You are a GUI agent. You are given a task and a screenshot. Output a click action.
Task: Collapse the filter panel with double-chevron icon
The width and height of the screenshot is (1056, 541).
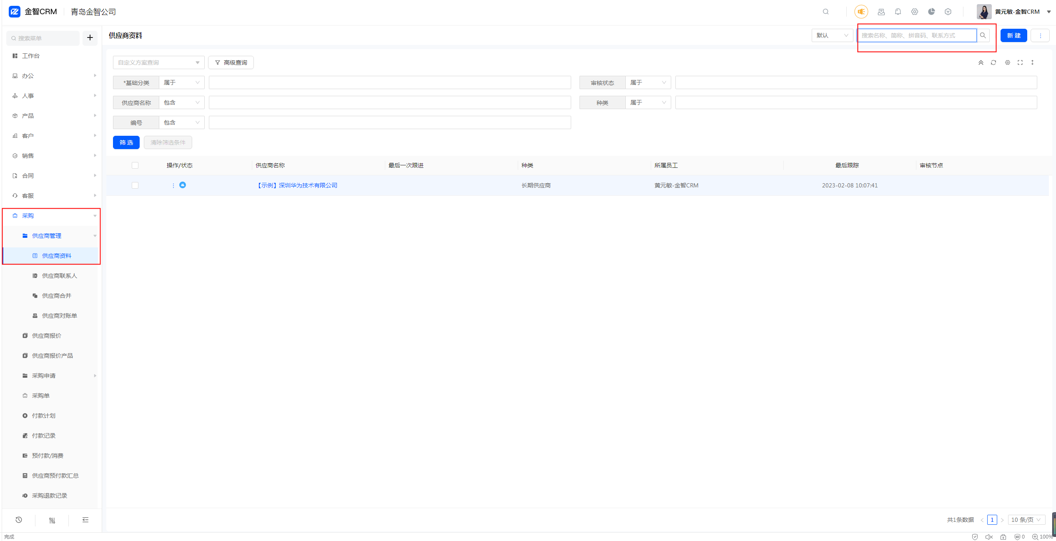coord(981,62)
